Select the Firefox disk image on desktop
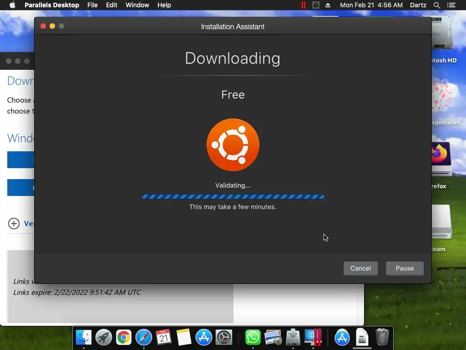 pyautogui.click(x=441, y=159)
